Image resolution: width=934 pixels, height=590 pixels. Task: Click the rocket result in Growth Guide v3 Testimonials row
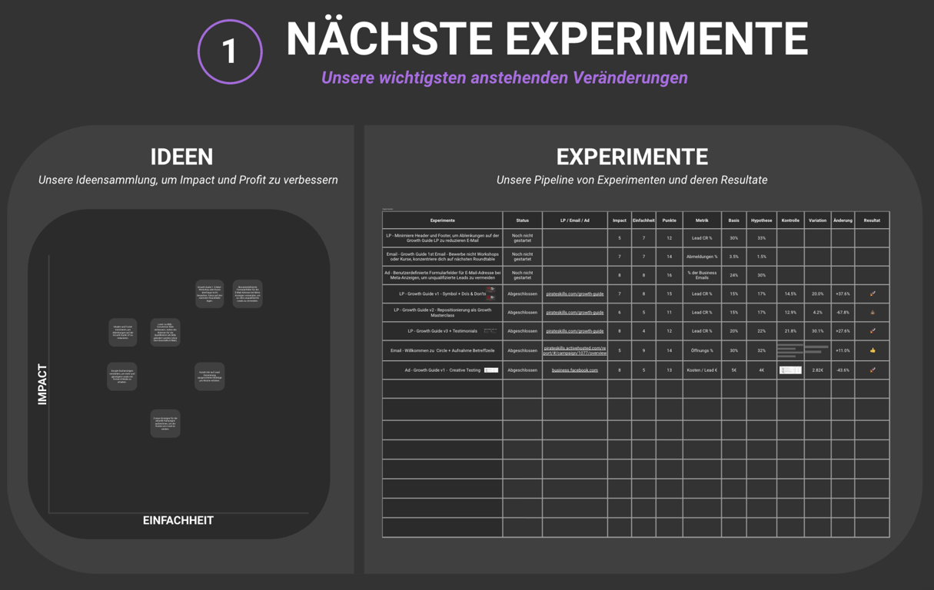(x=873, y=331)
